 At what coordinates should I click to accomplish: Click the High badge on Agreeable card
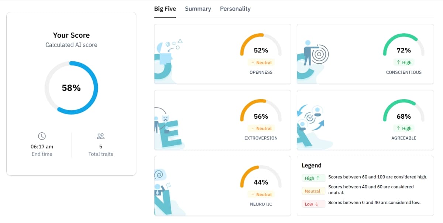coord(404,128)
